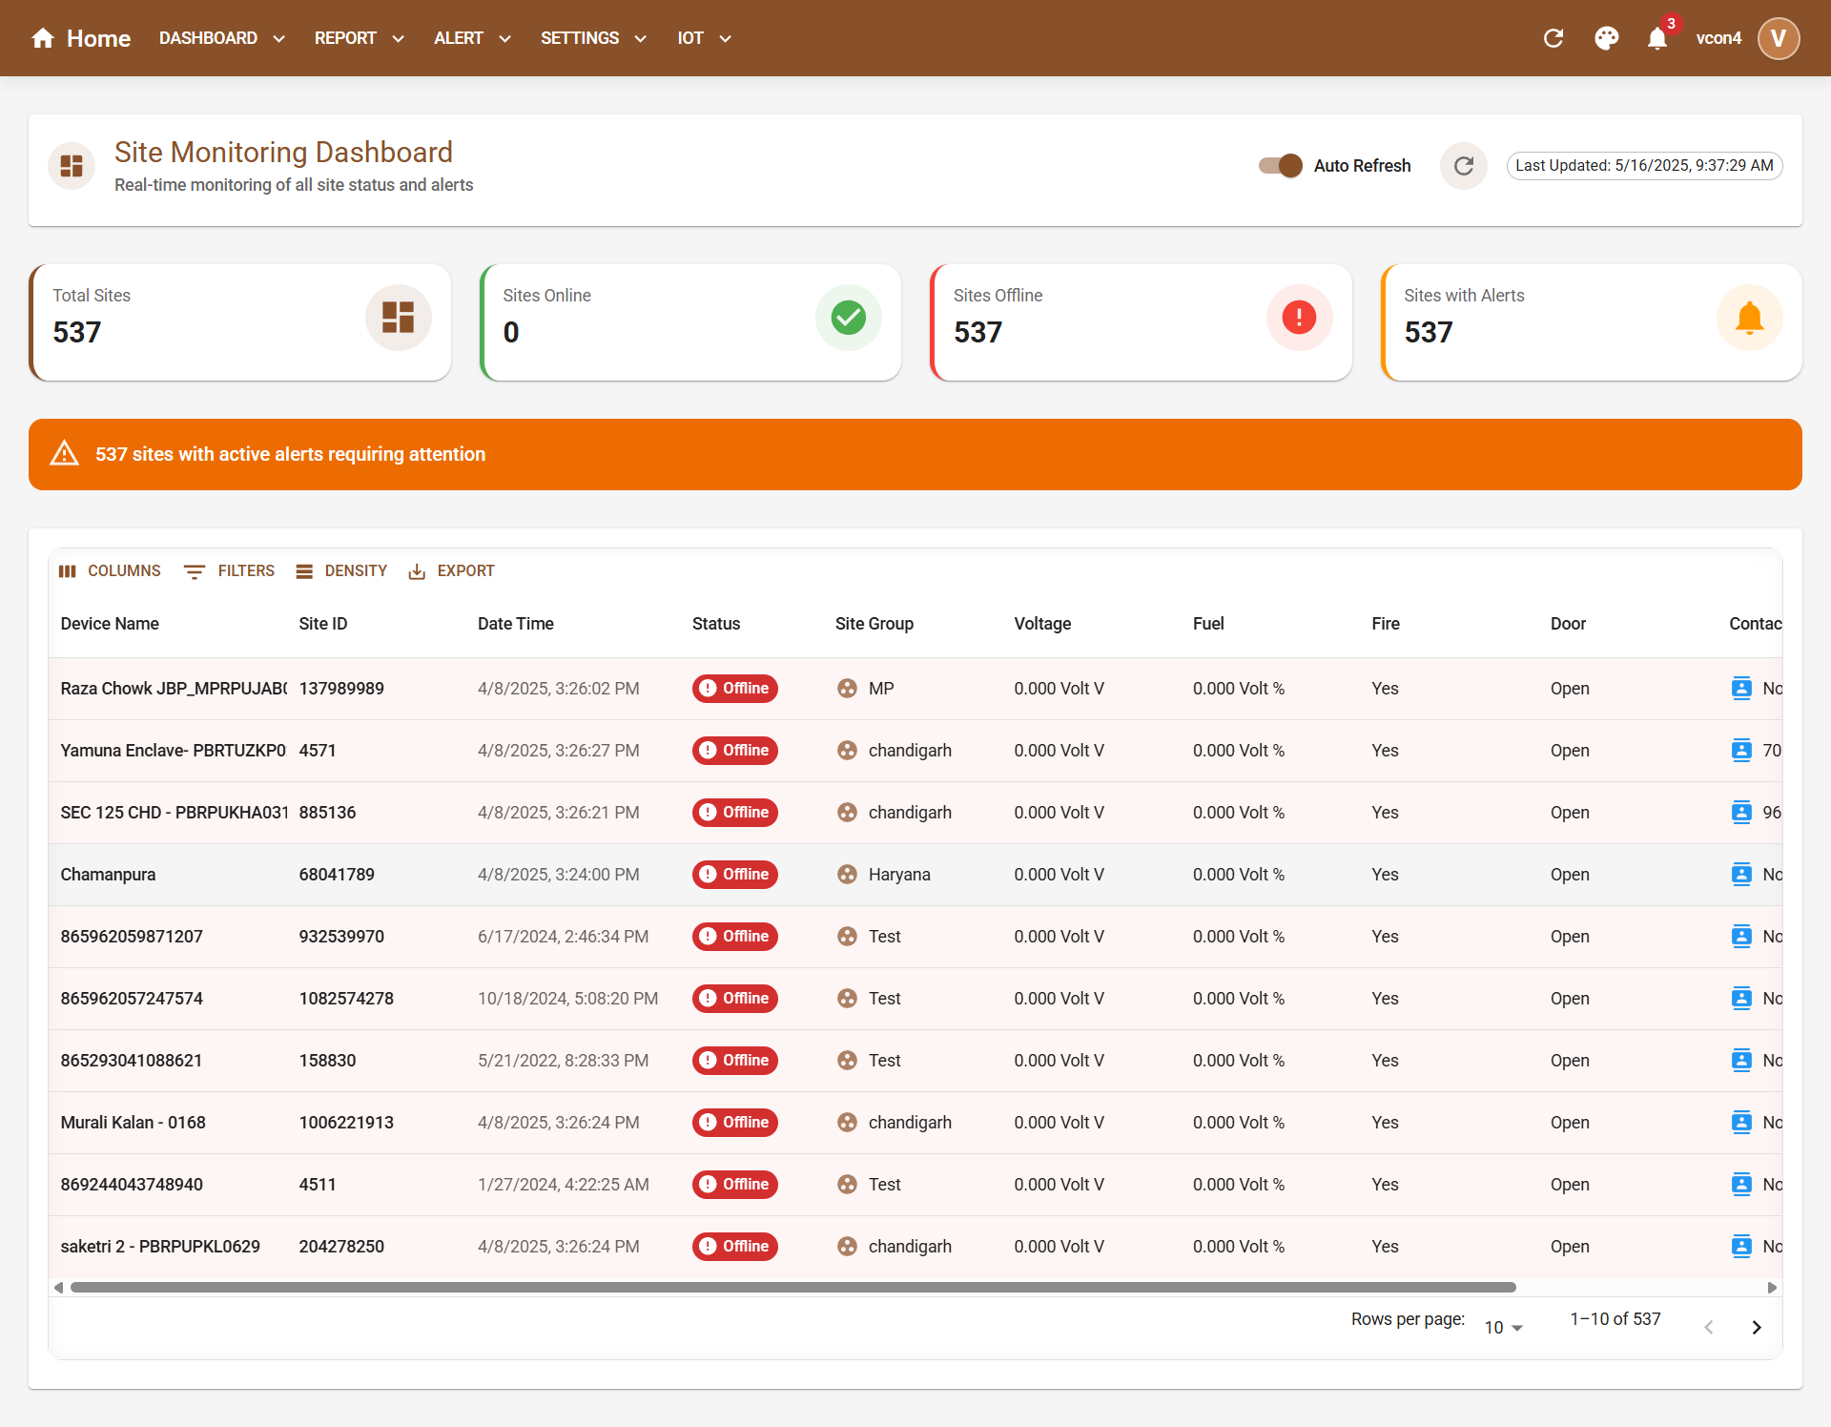Click Offline status chip for Raza Chowk

click(735, 688)
